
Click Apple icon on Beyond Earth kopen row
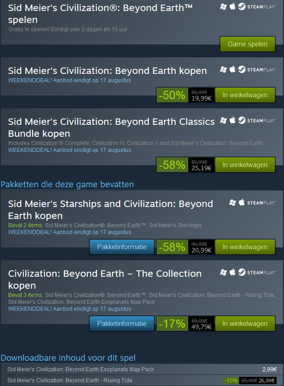pos(232,69)
